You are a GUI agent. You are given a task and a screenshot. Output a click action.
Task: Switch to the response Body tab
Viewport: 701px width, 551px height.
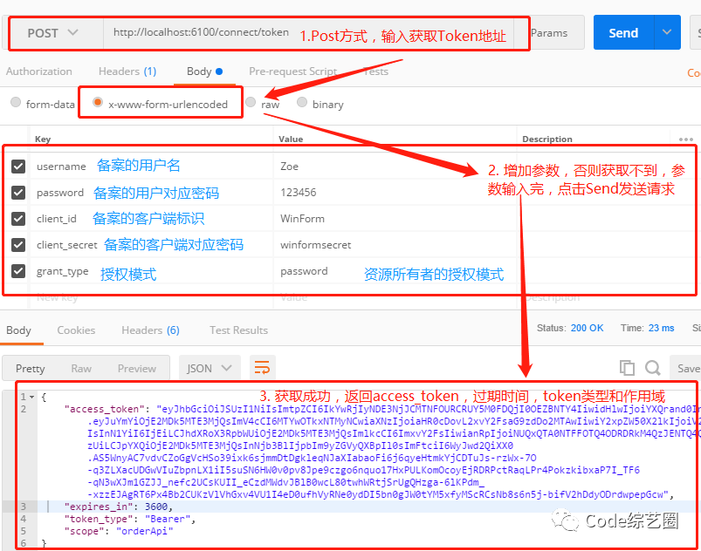(x=19, y=330)
